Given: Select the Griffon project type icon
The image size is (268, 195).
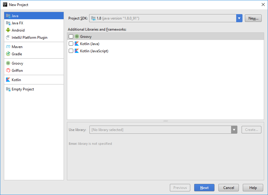Looking at the screenshot, I should 8,71.
